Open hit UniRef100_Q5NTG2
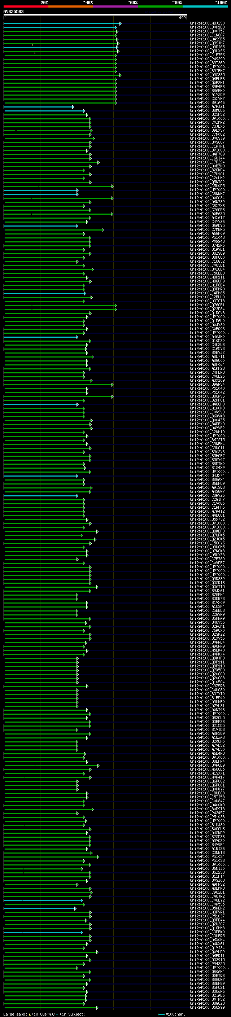 (207, 182)
